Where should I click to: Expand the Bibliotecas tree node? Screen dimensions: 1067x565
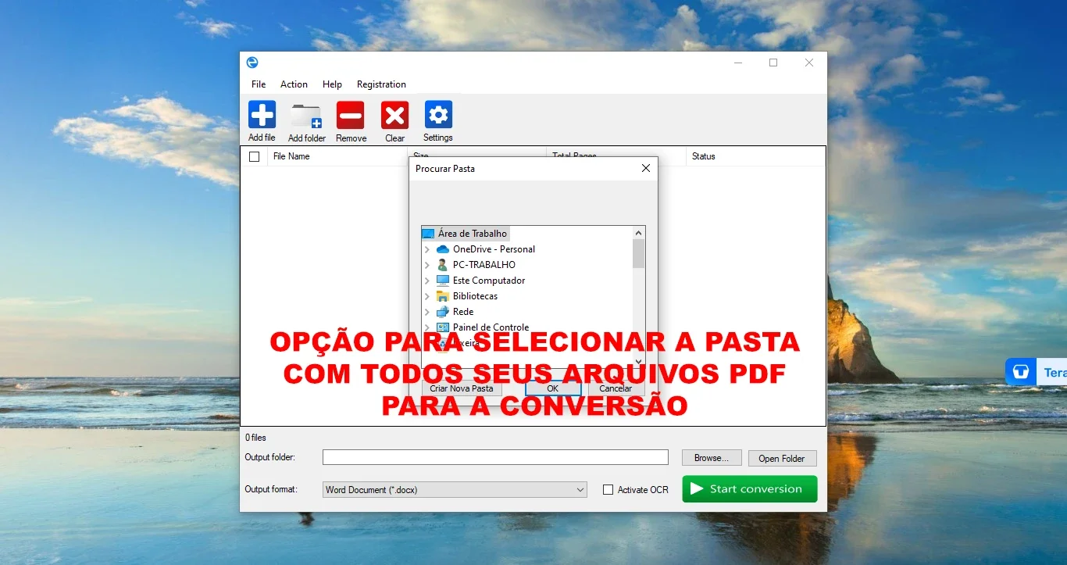point(427,296)
